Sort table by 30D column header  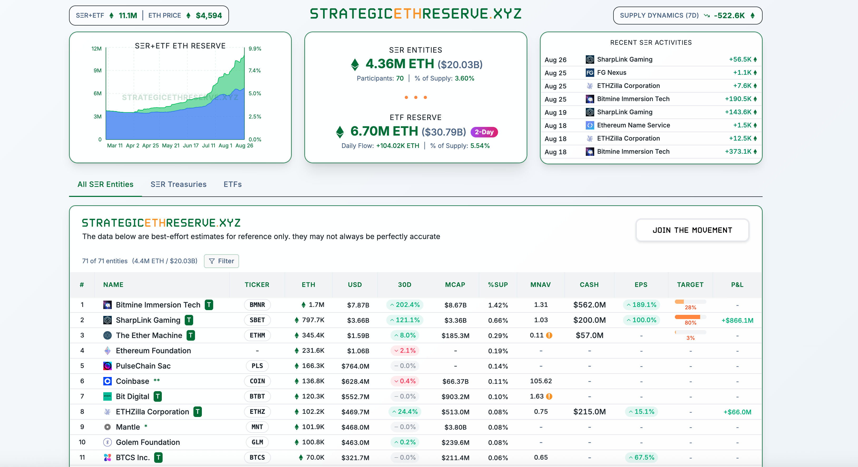pyautogui.click(x=404, y=285)
